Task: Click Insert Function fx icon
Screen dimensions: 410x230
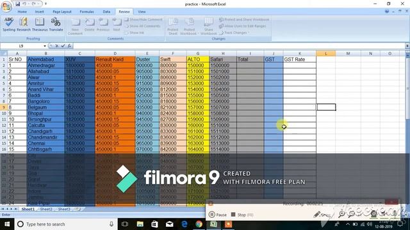Action: (x=69, y=46)
